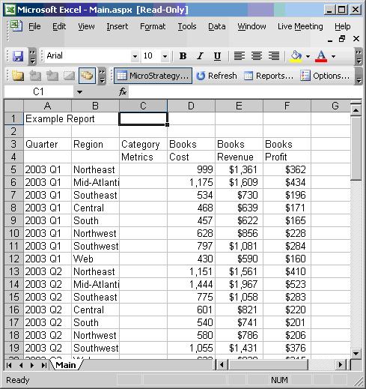Open the yellow folder icon
This screenshot has width=366, height=389.
click(18, 76)
